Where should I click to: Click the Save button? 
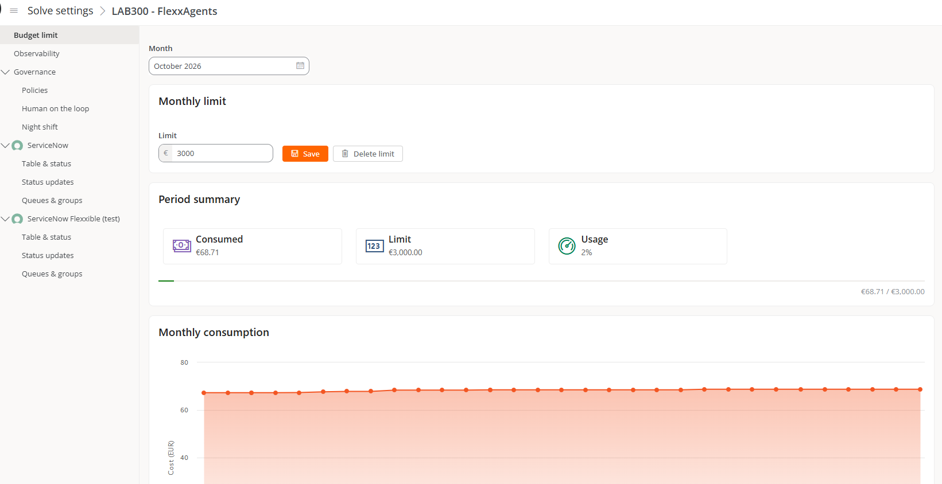pyautogui.click(x=305, y=154)
